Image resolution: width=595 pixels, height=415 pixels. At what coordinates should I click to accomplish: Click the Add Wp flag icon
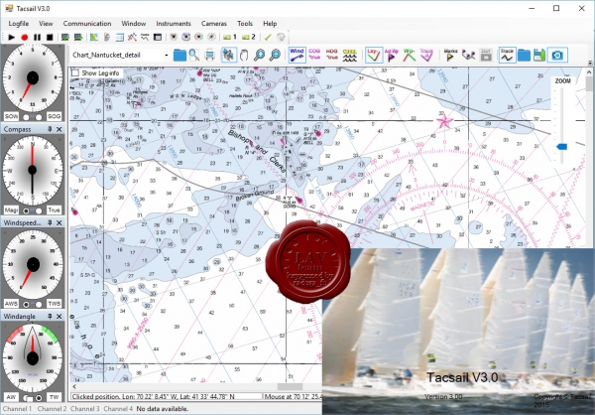pos(392,56)
